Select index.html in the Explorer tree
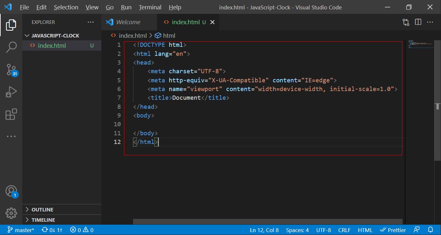The width and height of the screenshot is (441, 235). click(x=62, y=46)
